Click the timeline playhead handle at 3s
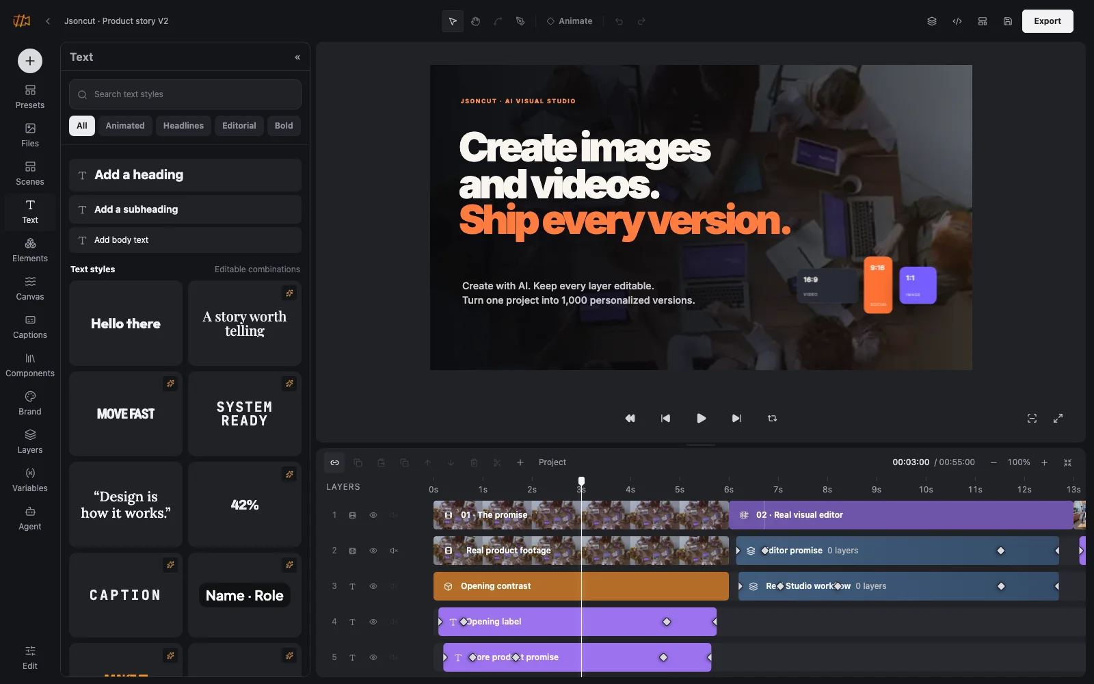Viewport: 1094px width, 684px height. 581,481
